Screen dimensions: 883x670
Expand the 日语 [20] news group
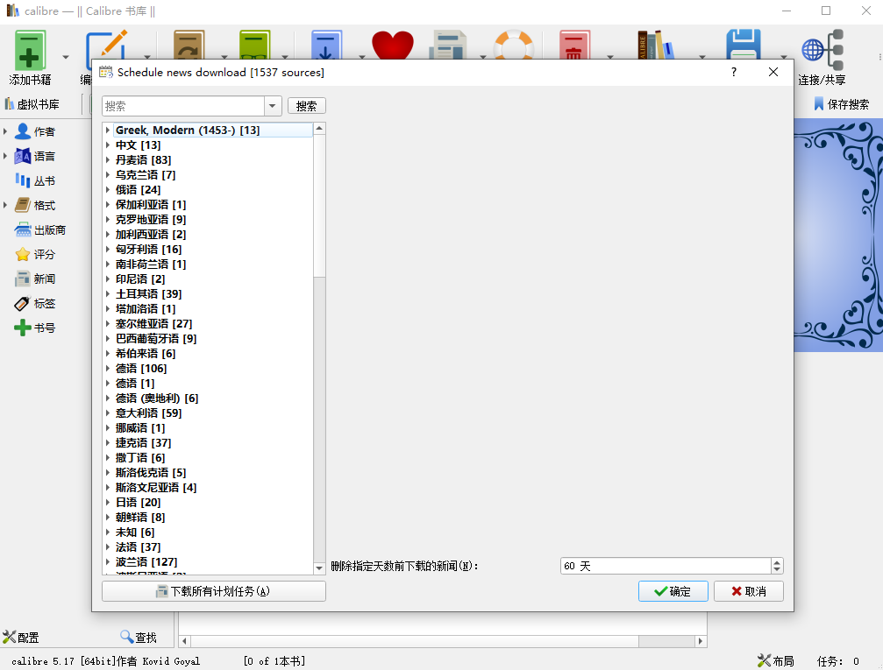(108, 503)
